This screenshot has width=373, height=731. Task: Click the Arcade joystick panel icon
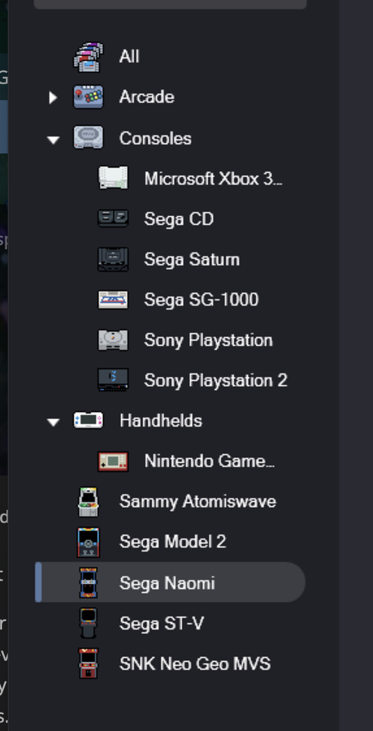[88, 97]
